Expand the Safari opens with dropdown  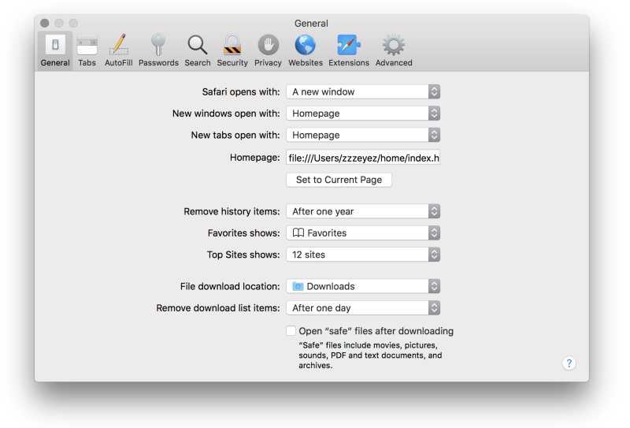pos(363,91)
